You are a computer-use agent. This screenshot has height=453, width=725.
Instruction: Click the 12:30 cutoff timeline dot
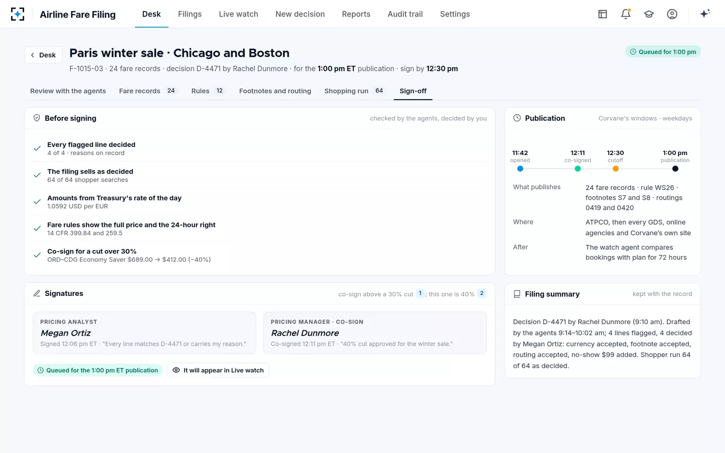click(x=615, y=169)
